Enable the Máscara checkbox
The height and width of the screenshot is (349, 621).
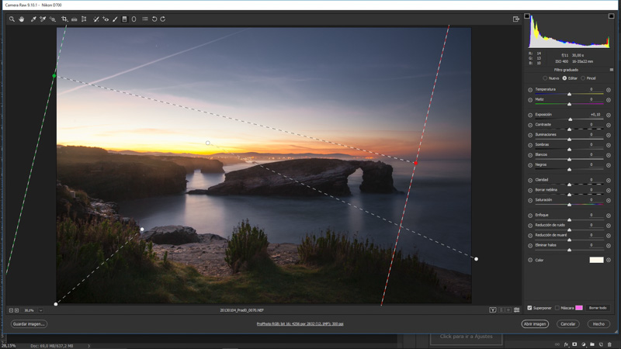click(557, 308)
